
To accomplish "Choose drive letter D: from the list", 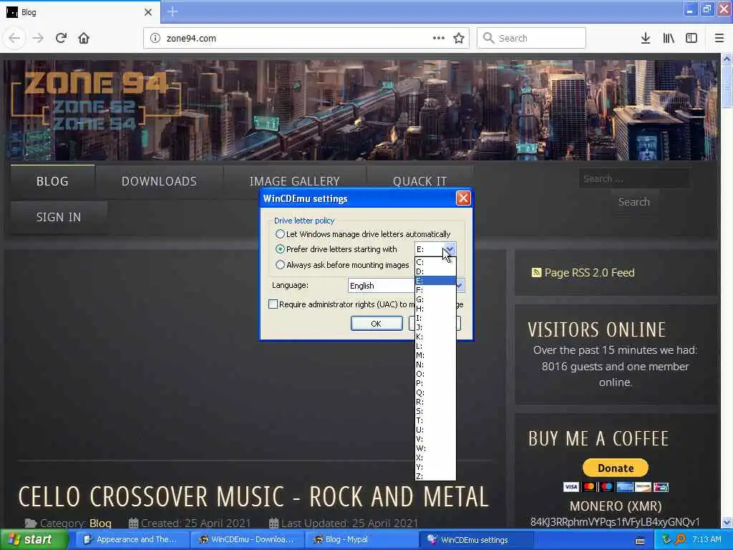I will pyautogui.click(x=435, y=271).
